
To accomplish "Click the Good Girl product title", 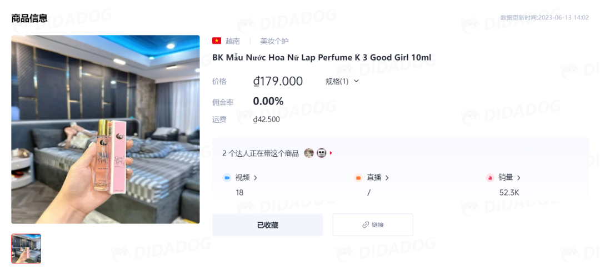I will [x=322, y=58].
